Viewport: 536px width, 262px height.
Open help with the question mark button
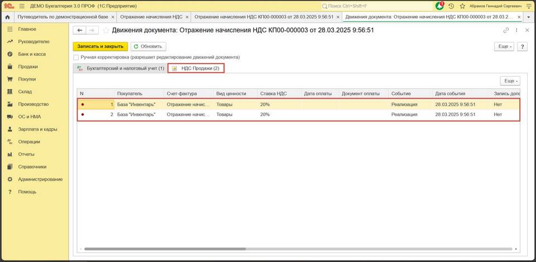(x=522, y=46)
